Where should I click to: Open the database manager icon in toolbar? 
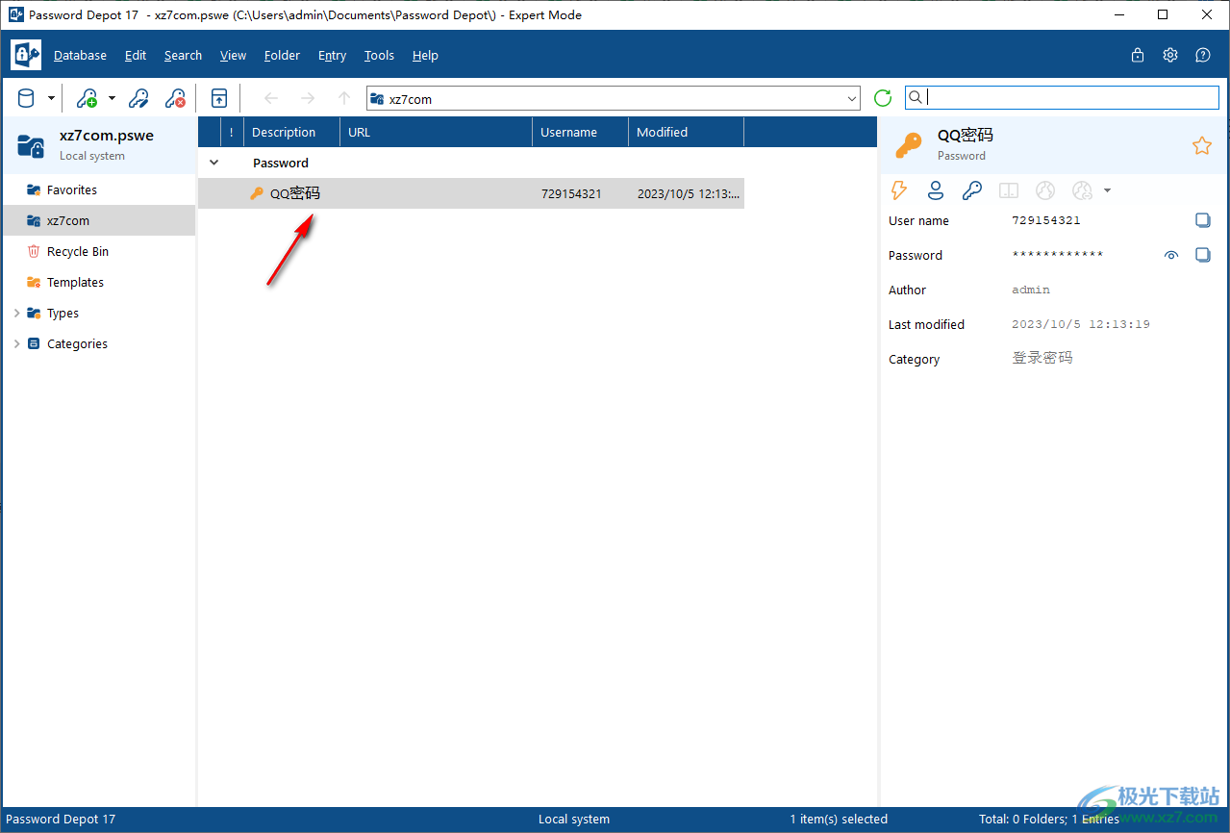coord(26,98)
